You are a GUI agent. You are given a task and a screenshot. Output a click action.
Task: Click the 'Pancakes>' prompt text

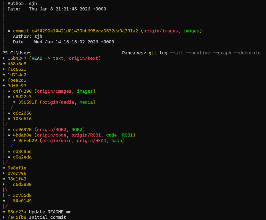tap(134, 53)
